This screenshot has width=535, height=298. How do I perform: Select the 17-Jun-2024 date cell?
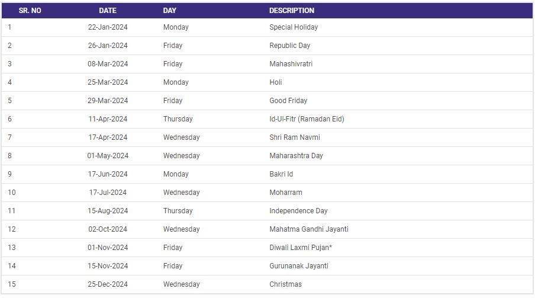pos(108,174)
